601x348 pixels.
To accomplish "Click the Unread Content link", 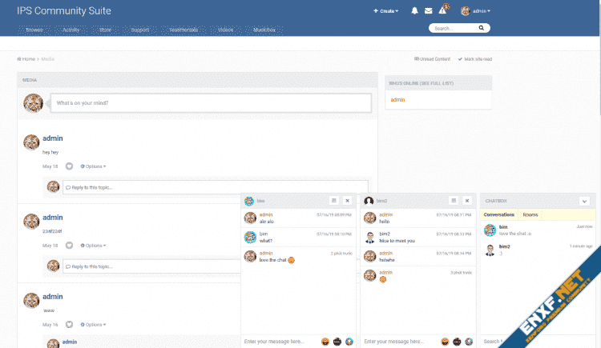I will pyautogui.click(x=433, y=59).
